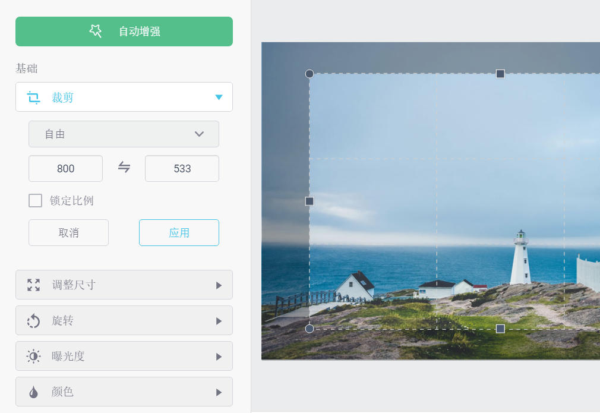This screenshot has height=413, width=600.
Task: Expand the 旋转 rotate panel
Action: (124, 320)
